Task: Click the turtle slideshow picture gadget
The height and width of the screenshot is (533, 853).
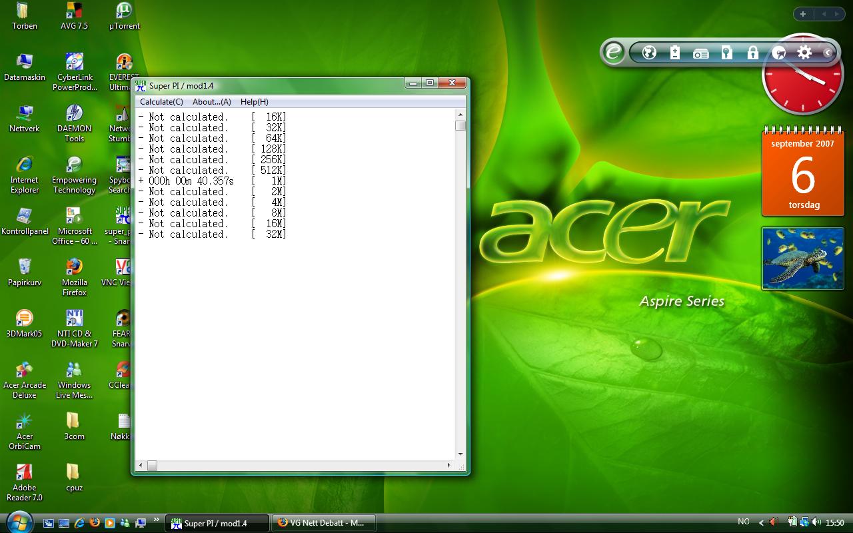Action: click(803, 259)
